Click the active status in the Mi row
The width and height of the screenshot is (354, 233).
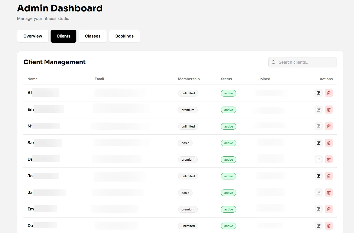click(229, 126)
